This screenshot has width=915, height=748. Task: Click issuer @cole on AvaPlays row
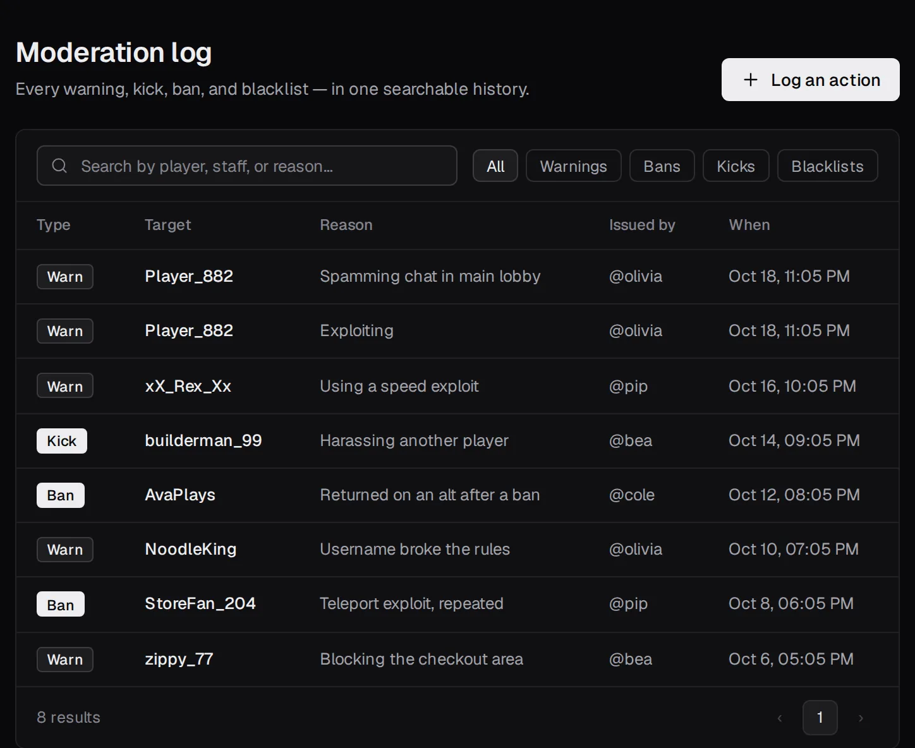[x=631, y=495]
